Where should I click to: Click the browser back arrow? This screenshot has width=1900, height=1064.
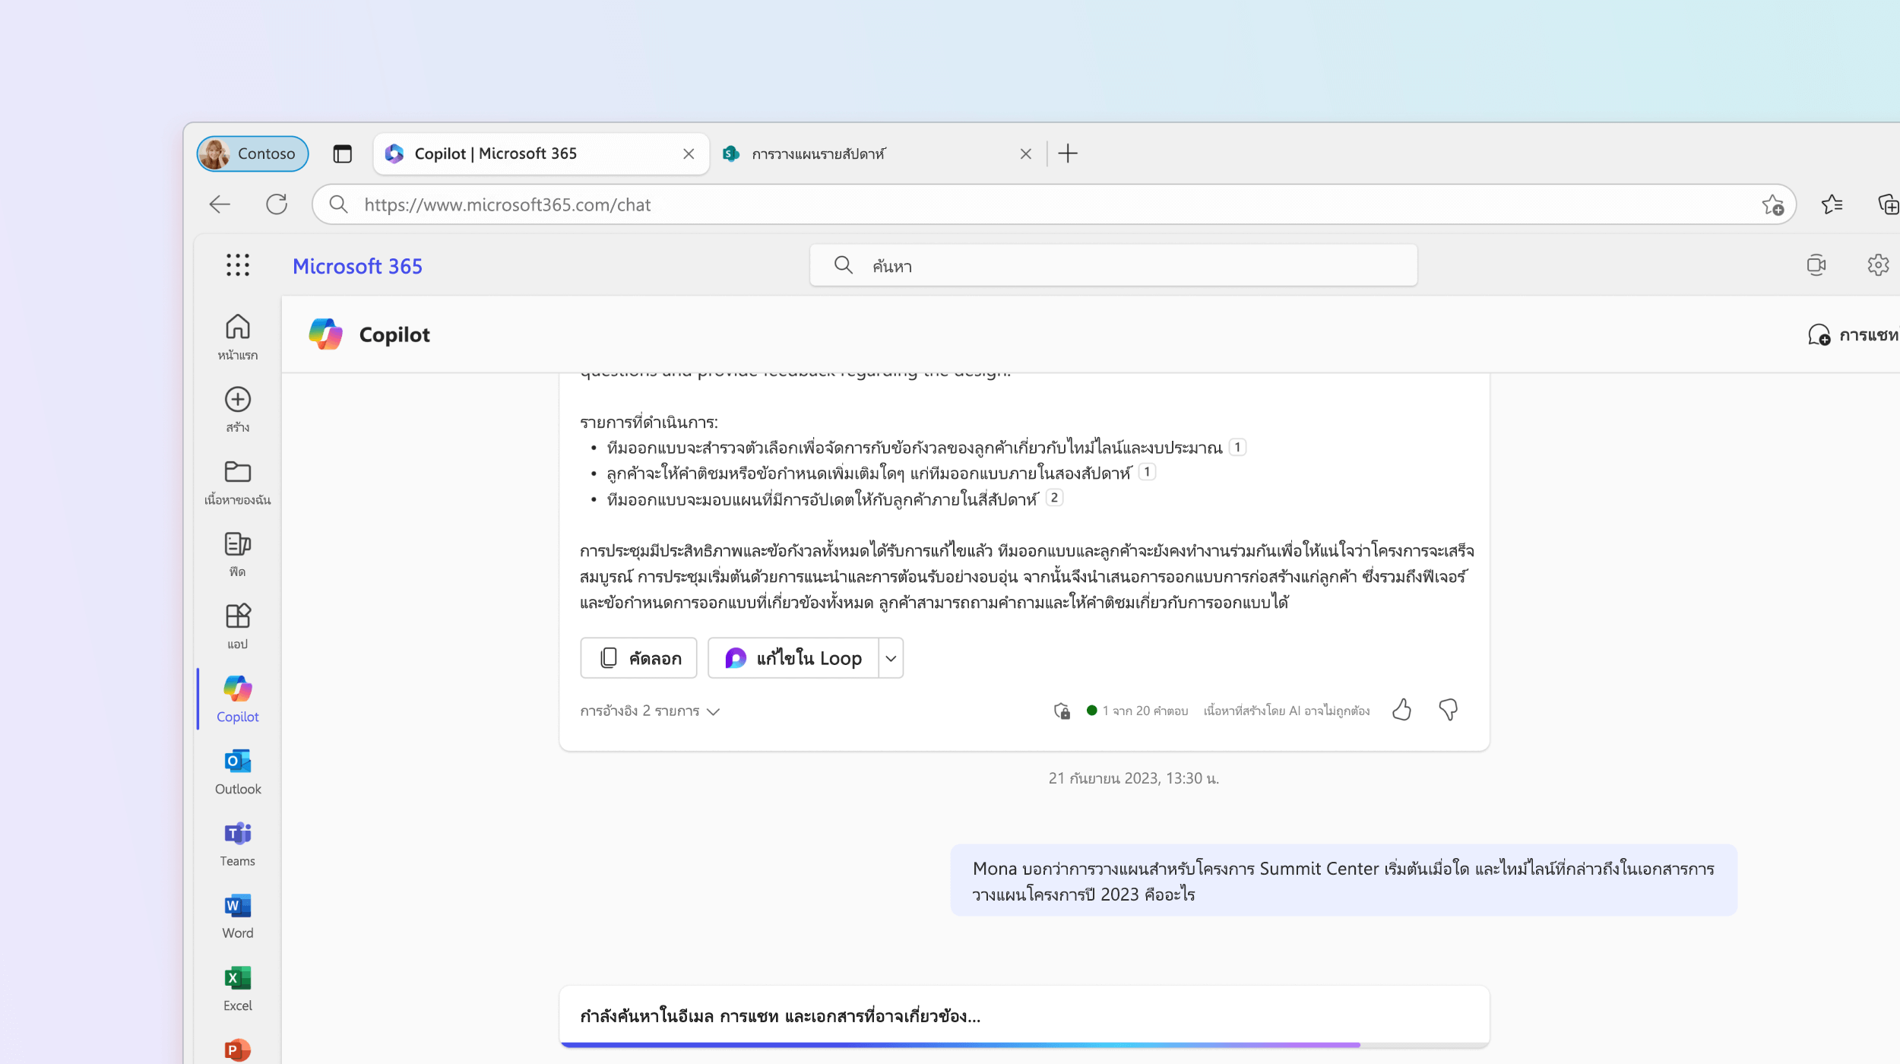pyautogui.click(x=220, y=204)
